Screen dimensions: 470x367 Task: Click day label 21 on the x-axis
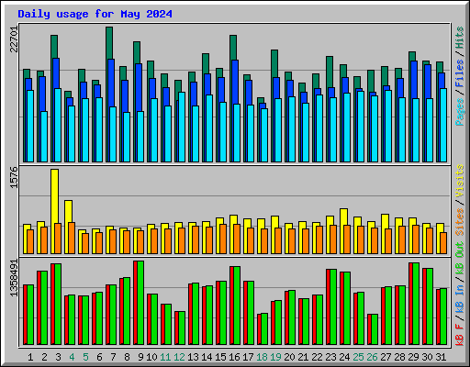pyautogui.click(x=303, y=357)
